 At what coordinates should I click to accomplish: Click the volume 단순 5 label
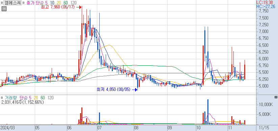(x=25, y=98)
